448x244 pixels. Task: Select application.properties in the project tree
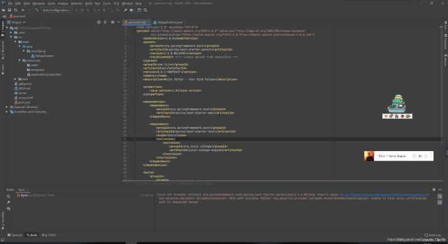[x=46, y=74]
